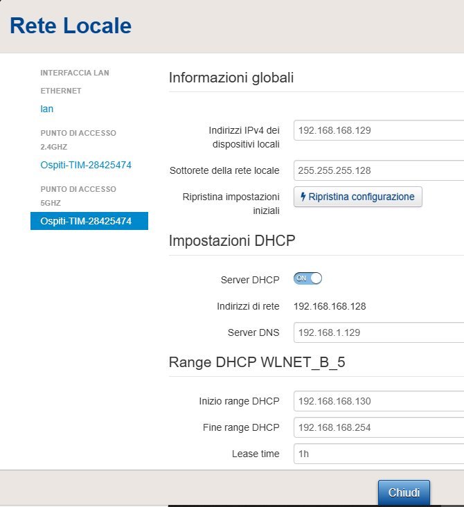Toggle the Server DHCP switch off
The image size is (464, 507).
[308, 278]
